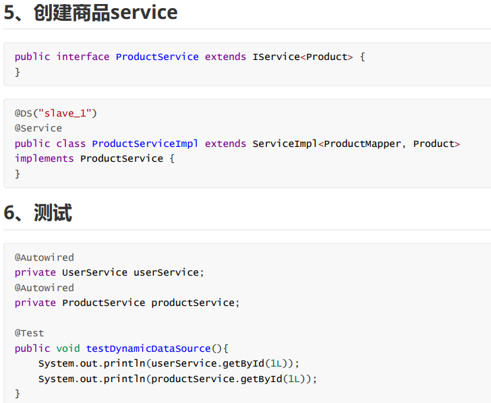
Task: Click the heading "6、测试"
Action: point(38,213)
